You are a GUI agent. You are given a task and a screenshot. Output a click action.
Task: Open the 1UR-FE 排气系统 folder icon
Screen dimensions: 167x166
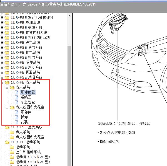(7, 53)
